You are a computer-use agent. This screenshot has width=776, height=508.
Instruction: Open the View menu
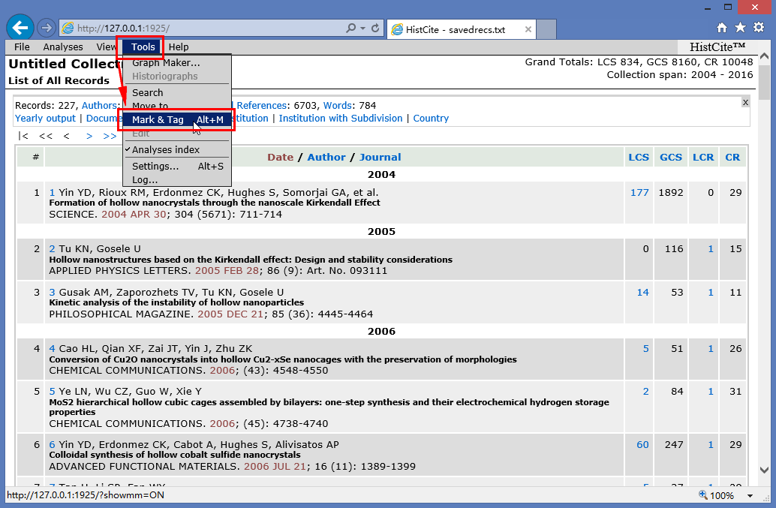tap(105, 47)
